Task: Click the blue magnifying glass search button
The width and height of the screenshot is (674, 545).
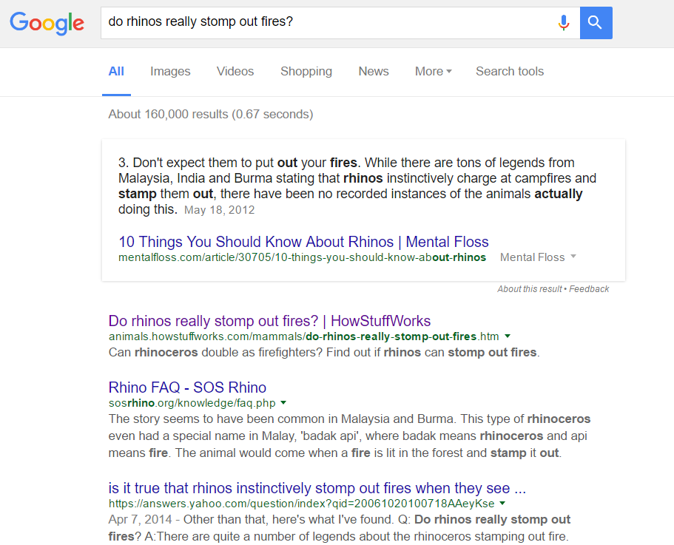Action: point(596,23)
